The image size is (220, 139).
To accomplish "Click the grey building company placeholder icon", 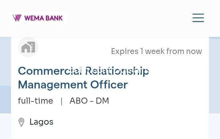I will coord(28,47).
